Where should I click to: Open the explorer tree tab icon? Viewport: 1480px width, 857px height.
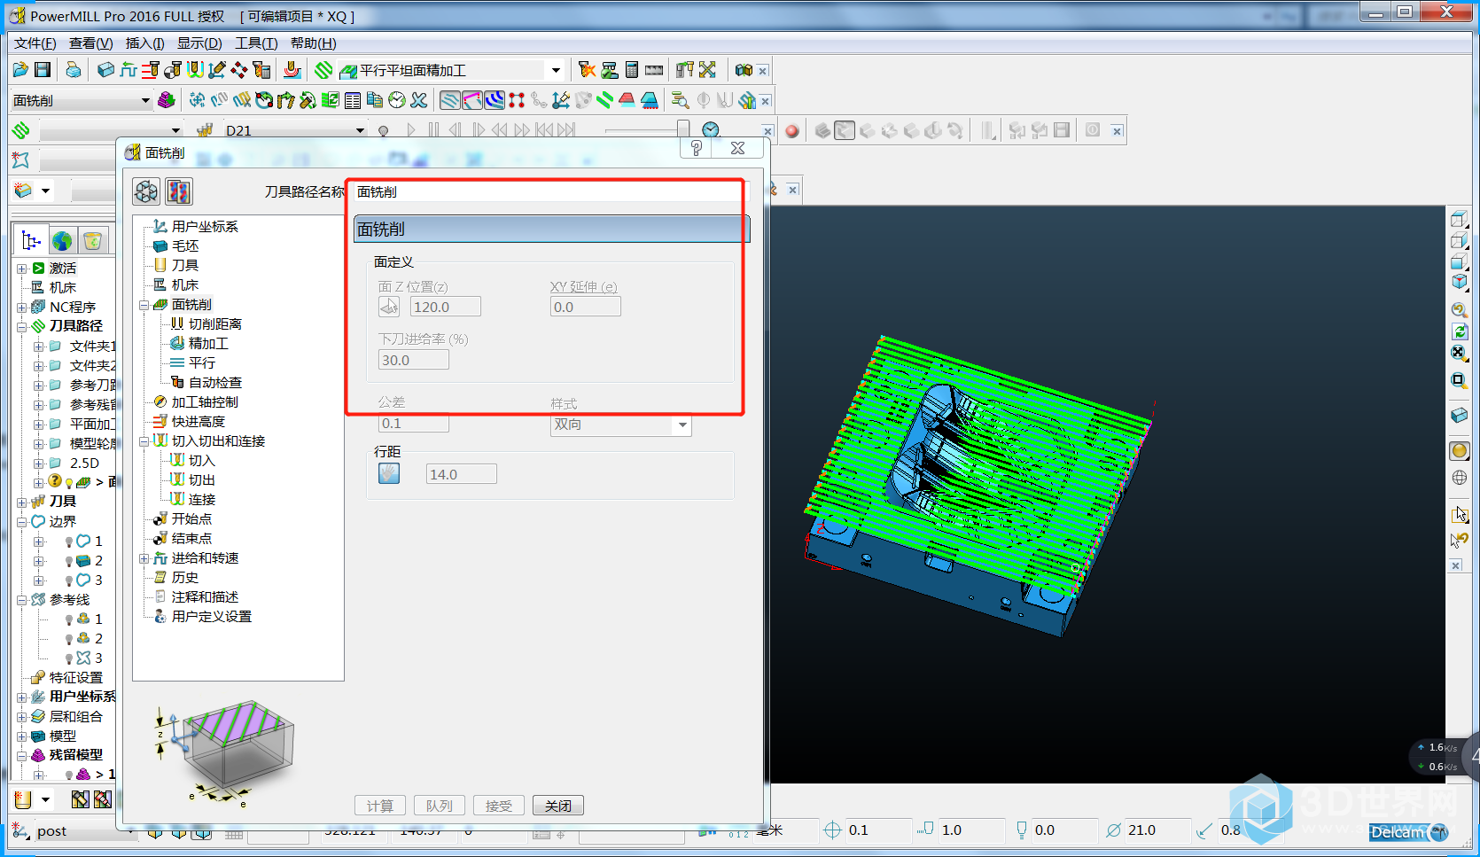[32, 240]
